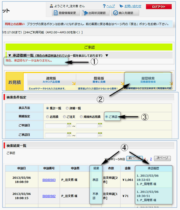This screenshot has height=210, width=180.
Task: Click the user avatar icon beside ようこそ
Action: [51, 6]
